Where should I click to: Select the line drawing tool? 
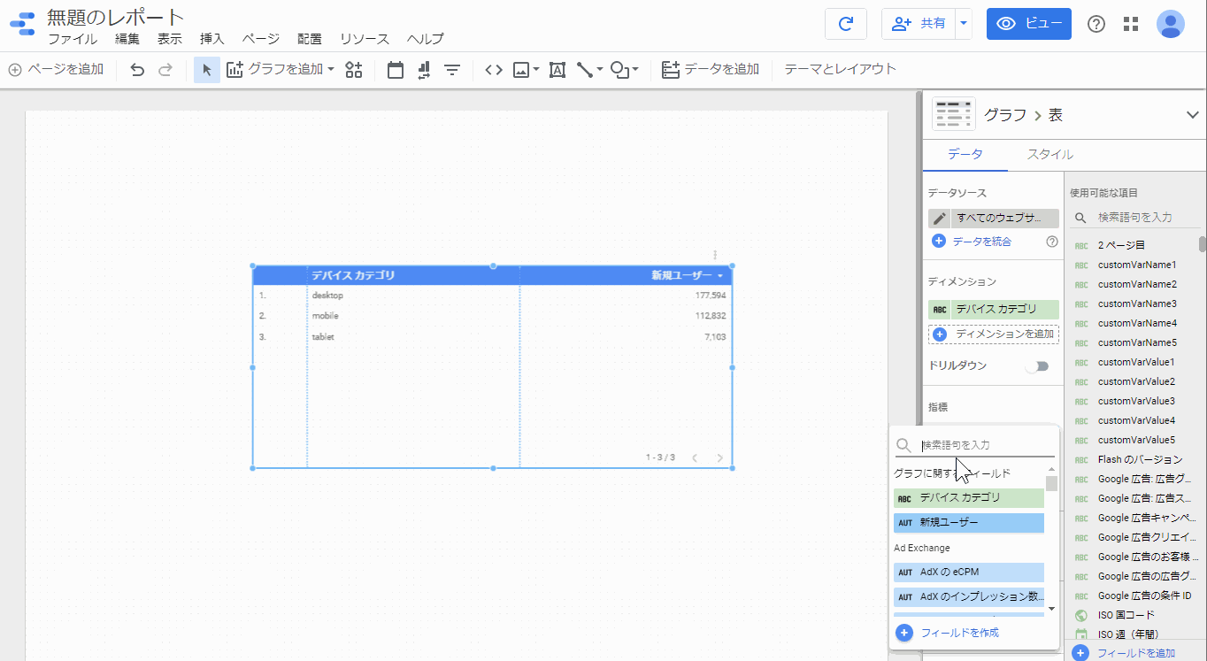585,69
